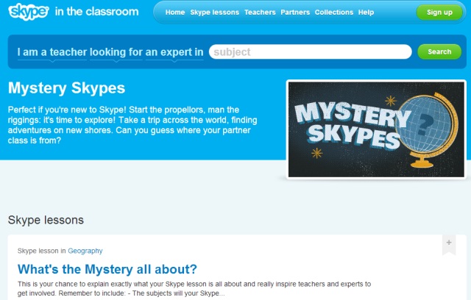
Task: Expand the "an expert in" dropdown
Action: click(174, 53)
